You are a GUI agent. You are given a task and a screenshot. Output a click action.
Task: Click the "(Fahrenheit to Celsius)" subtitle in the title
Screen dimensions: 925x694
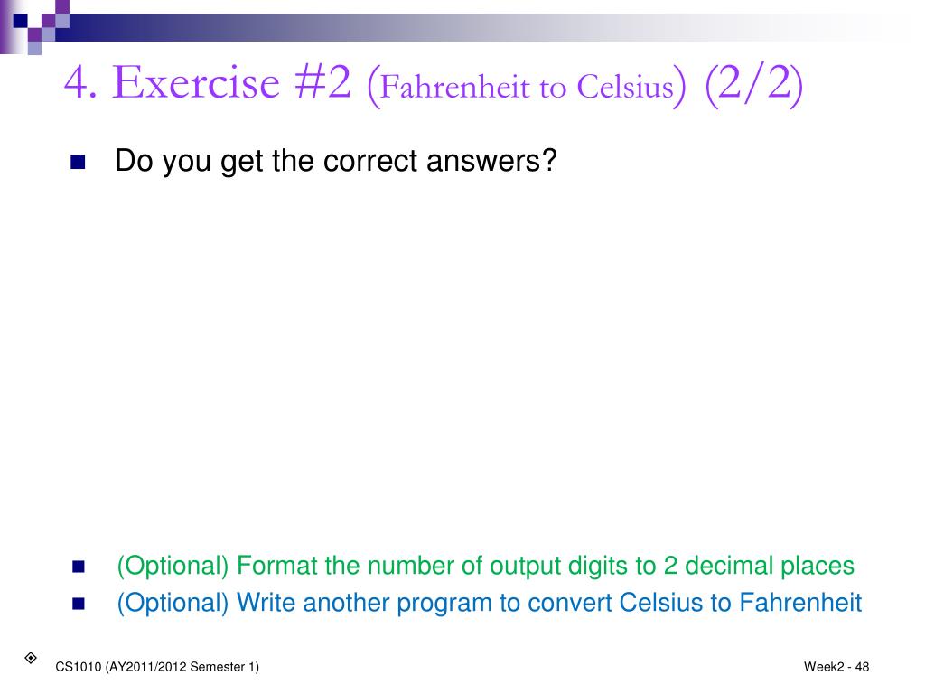point(527,87)
